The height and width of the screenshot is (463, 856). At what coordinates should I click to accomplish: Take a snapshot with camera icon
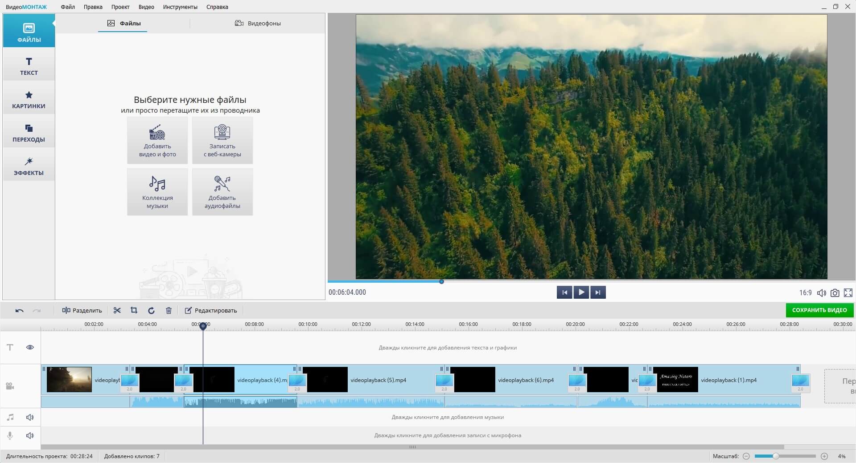click(835, 292)
